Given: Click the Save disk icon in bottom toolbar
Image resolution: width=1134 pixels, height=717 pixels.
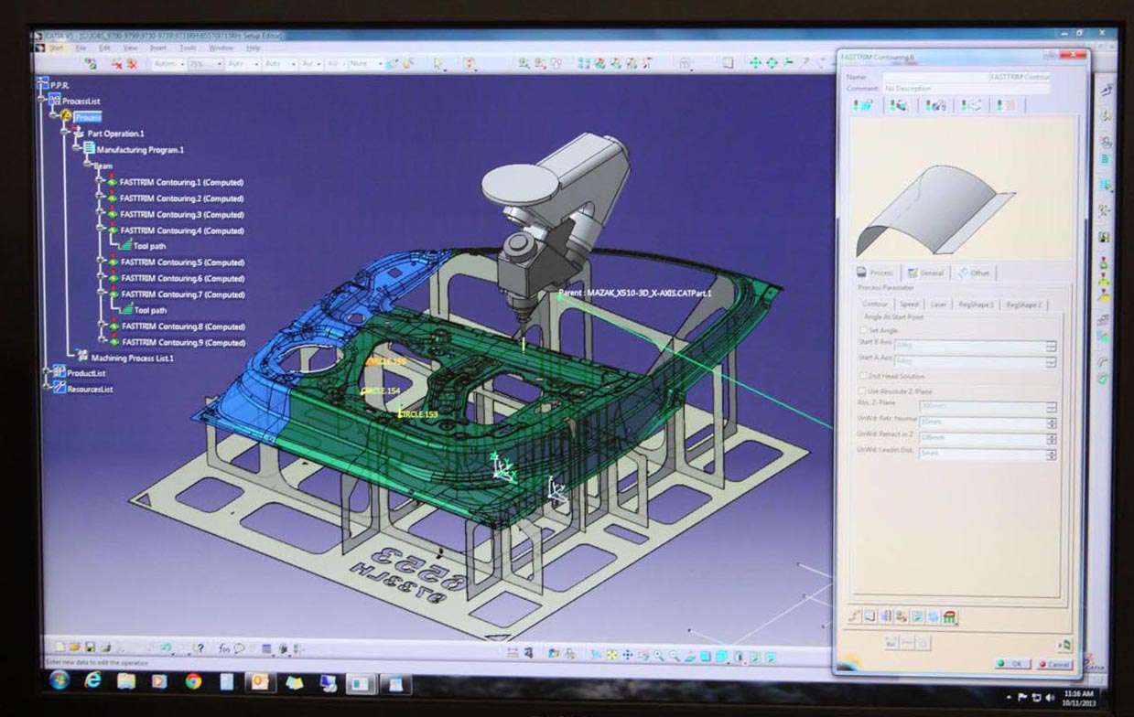Looking at the screenshot, I should 91,647.
